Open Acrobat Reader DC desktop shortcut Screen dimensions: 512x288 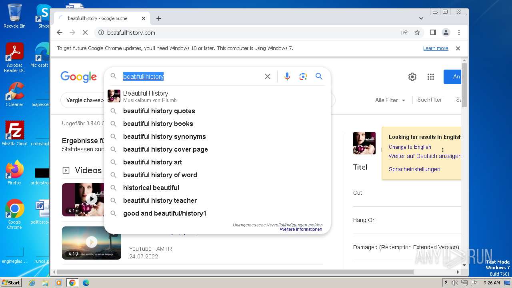[x=14, y=58]
